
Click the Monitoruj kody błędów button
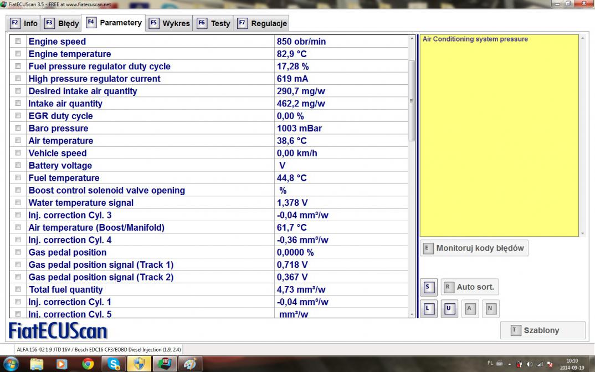(x=474, y=248)
